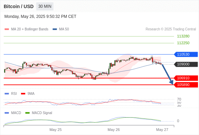
Task: Click the 113280 green resistance label
Action: [x=183, y=36]
